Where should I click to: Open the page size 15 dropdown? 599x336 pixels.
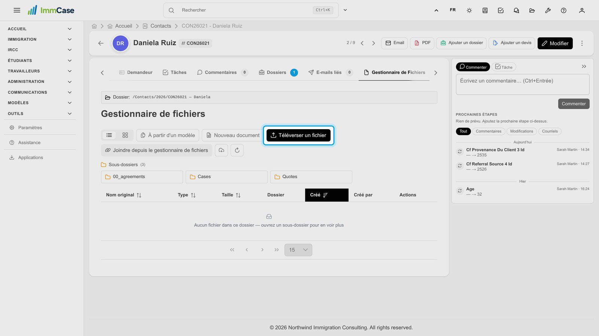pyautogui.click(x=298, y=250)
